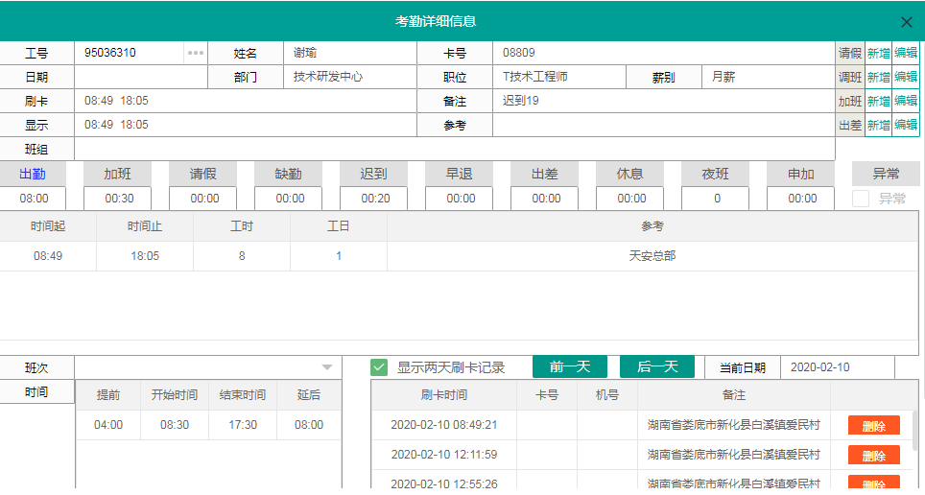Click 新增 in the 加班 row
This screenshot has height=495, width=925.
click(x=878, y=102)
